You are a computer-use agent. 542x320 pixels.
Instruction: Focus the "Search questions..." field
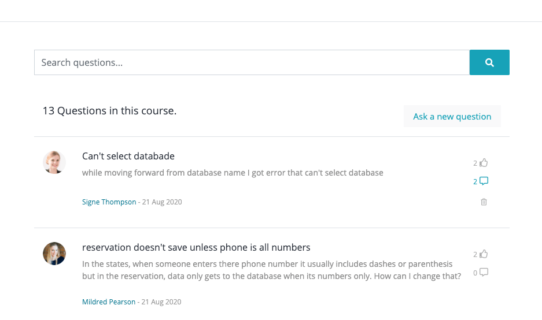pos(251,62)
